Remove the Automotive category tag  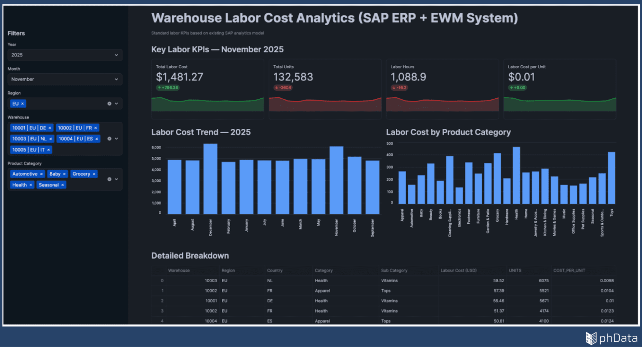41,174
